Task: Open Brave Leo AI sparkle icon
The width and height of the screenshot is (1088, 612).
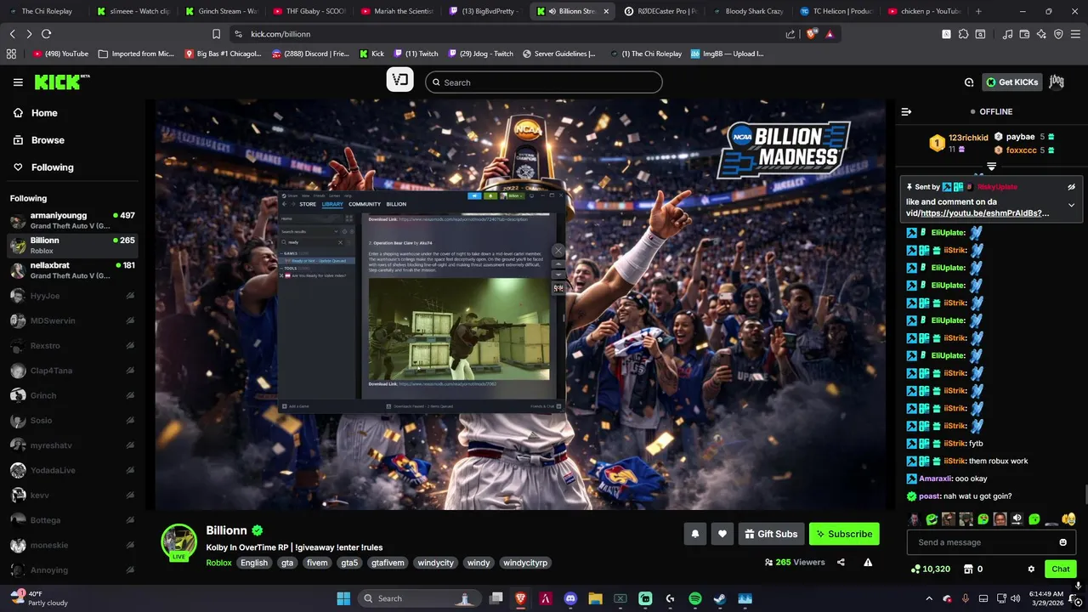Action: pyautogui.click(x=1042, y=34)
